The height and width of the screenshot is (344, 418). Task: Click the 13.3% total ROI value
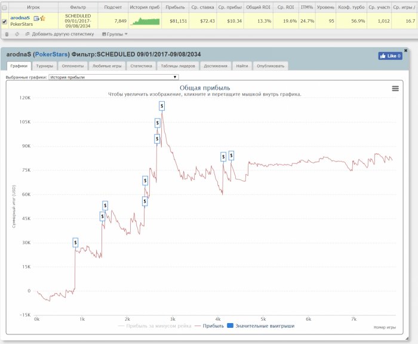click(x=264, y=21)
